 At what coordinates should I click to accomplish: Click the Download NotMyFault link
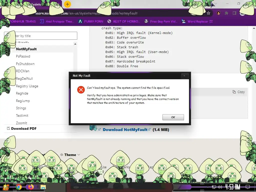point(125,130)
